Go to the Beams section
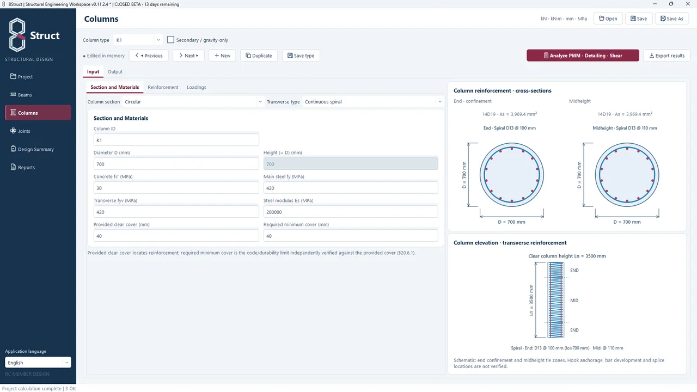 pyautogui.click(x=38, y=95)
